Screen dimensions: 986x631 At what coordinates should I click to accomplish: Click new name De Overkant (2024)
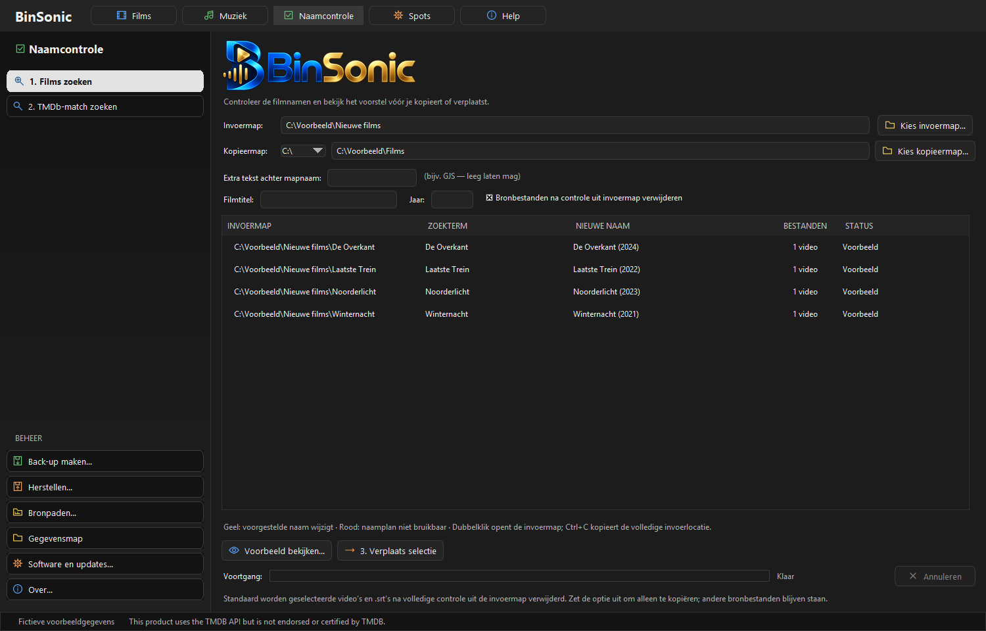(606, 247)
